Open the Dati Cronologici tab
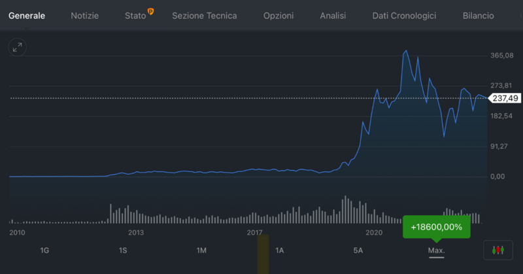 pos(403,15)
